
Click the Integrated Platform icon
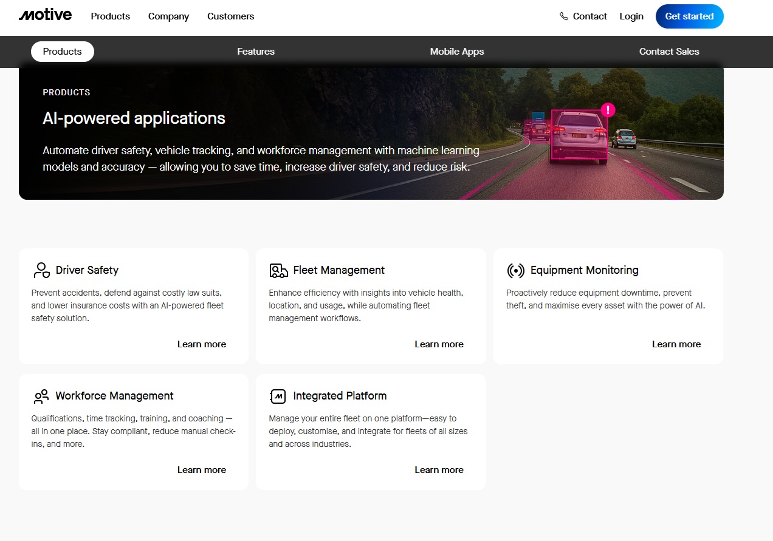coord(278,396)
